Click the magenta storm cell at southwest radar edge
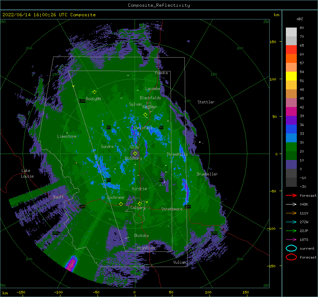The image size is (318, 297). coord(71,263)
